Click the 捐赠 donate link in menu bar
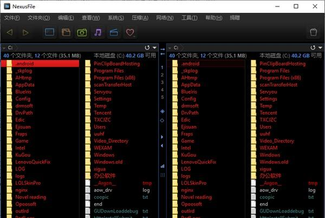This screenshot has width=325, height=218. point(234,18)
